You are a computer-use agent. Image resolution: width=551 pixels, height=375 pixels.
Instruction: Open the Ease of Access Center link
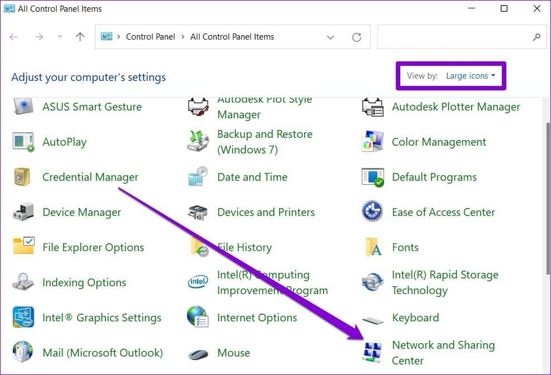[x=443, y=212]
